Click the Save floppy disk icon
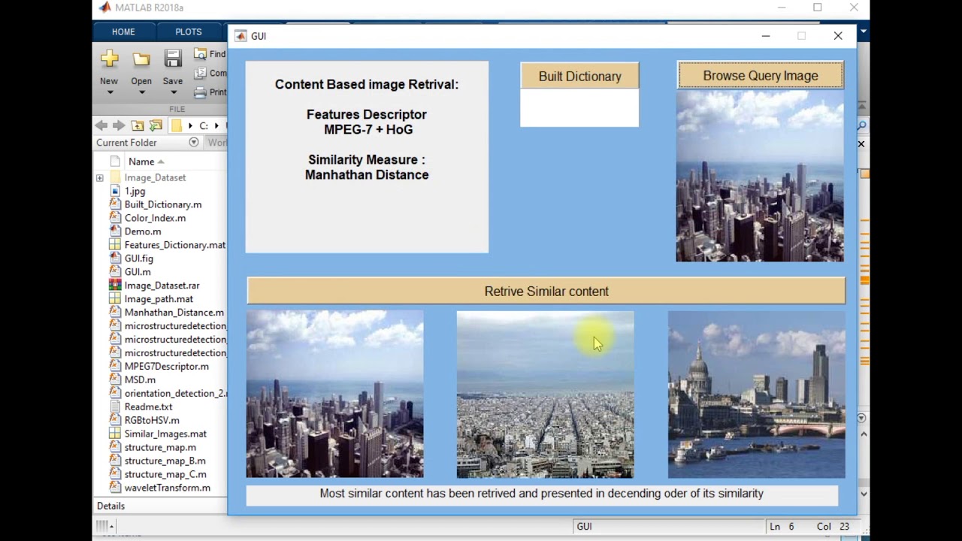This screenshot has width=962, height=541. pos(173,59)
